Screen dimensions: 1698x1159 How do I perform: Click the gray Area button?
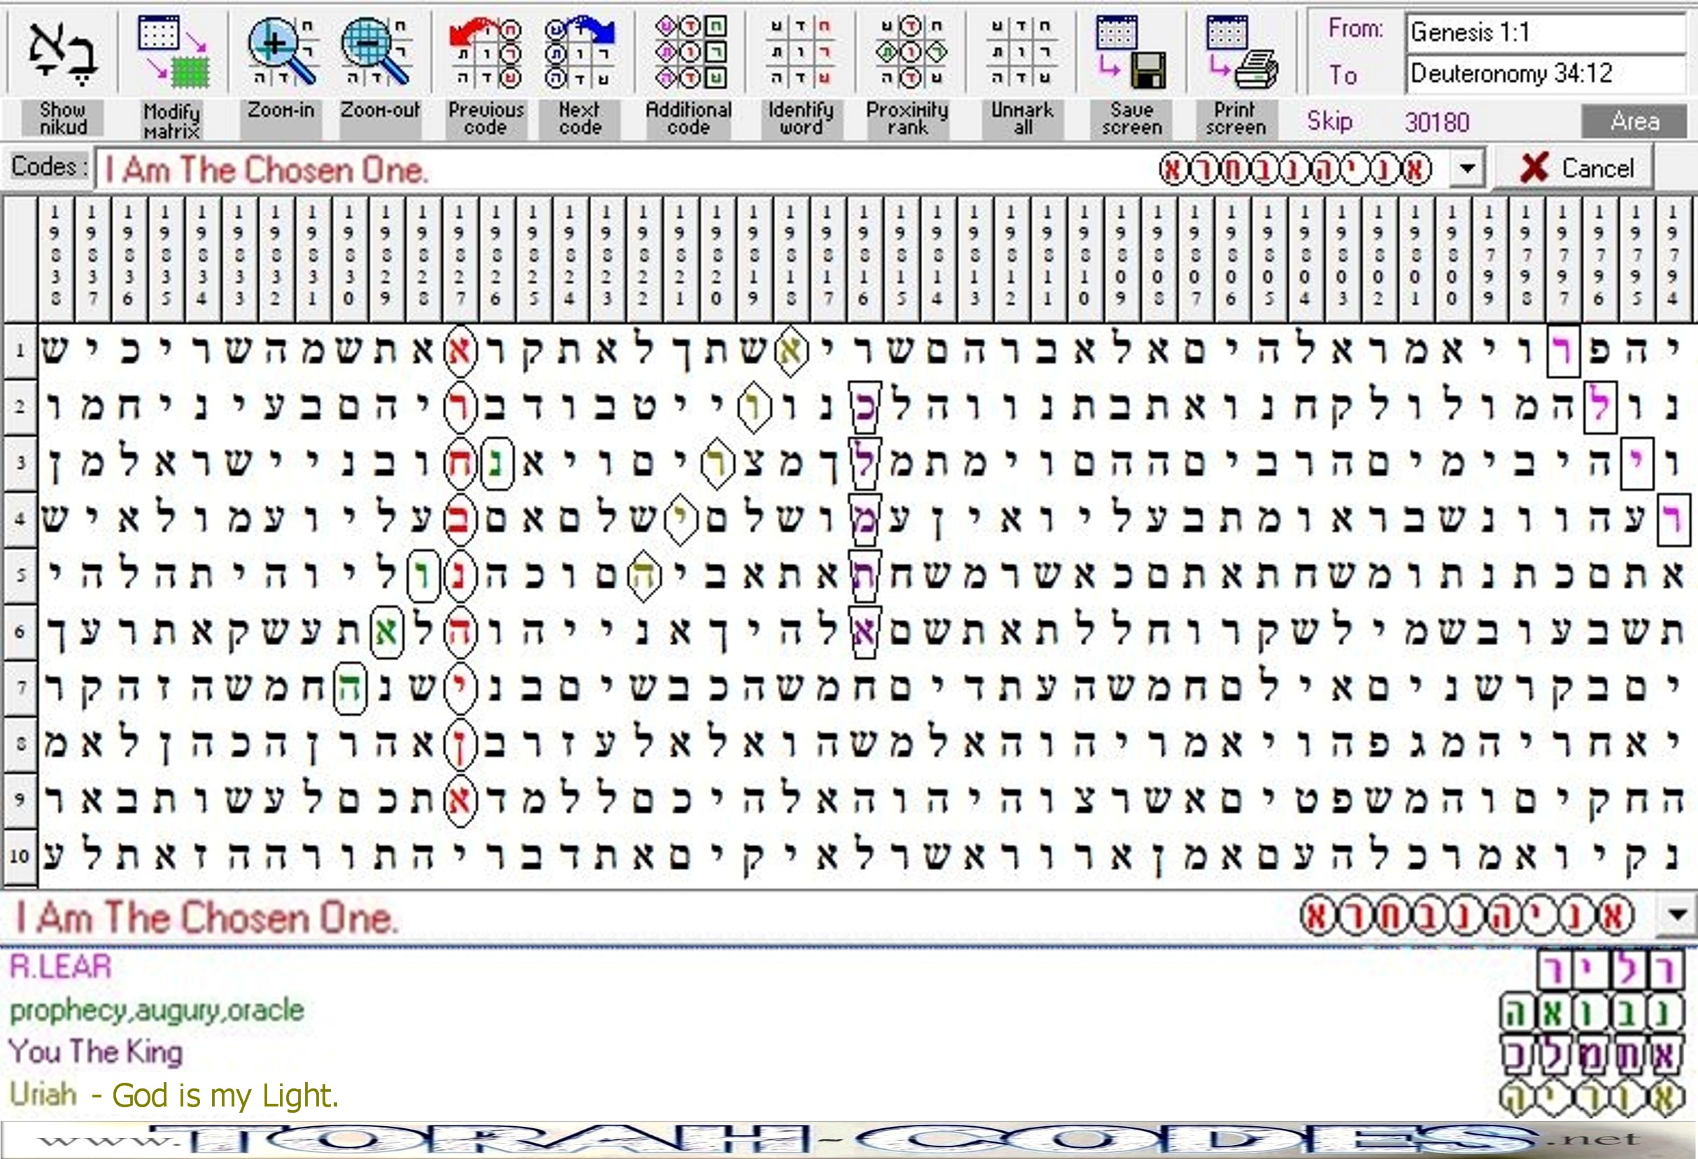(x=1635, y=121)
